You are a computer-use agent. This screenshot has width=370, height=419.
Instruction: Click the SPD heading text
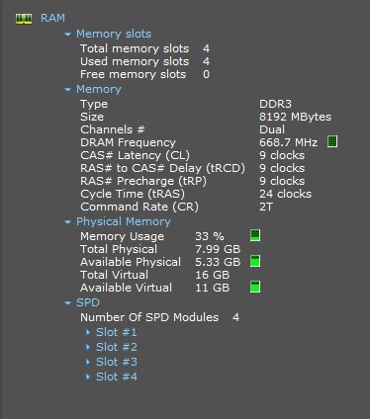(x=88, y=302)
